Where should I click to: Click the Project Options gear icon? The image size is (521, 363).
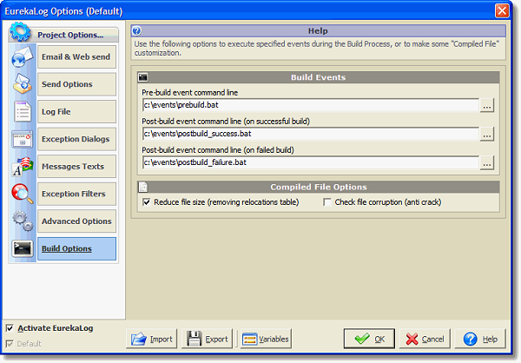coord(20,32)
